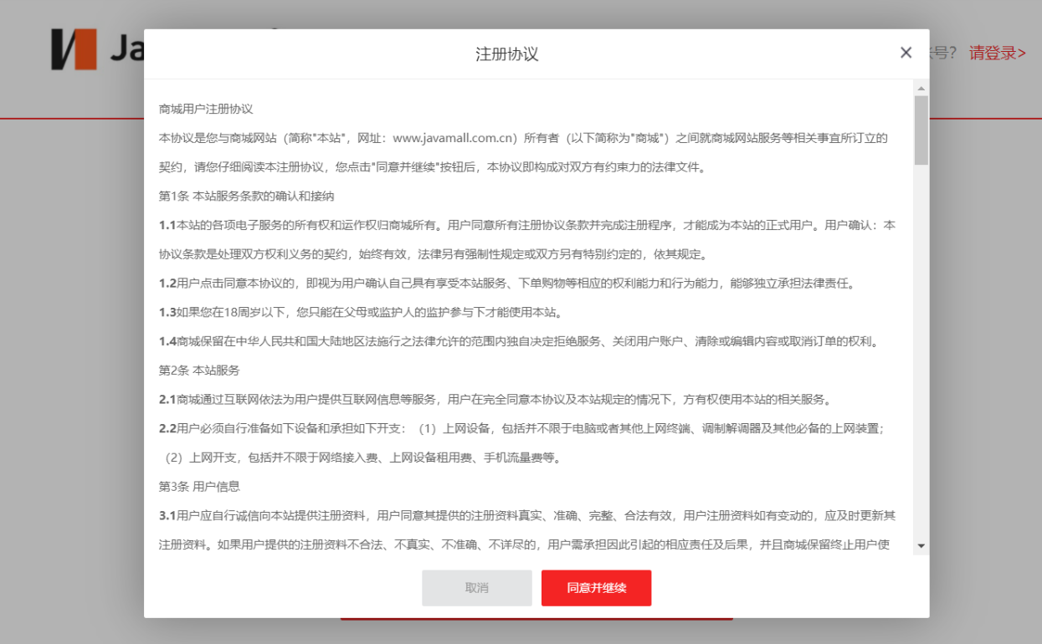Click clause 2.1 about 互联网信息等服务
This screenshot has height=644, width=1042.
click(494, 400)
